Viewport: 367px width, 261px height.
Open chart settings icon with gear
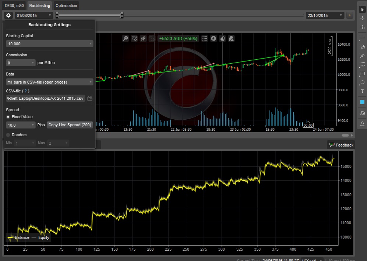(x=134, y=38)
